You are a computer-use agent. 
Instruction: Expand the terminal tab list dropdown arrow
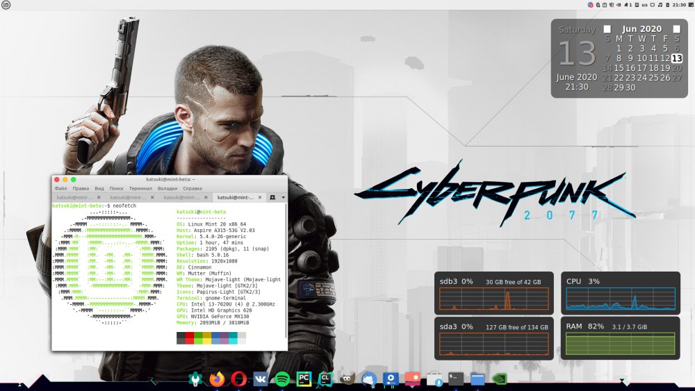click(x=284, y=197)
